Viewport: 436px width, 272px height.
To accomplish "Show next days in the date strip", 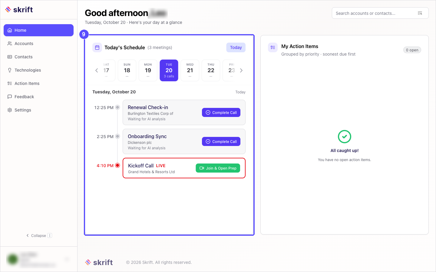I will click(241, 70).
